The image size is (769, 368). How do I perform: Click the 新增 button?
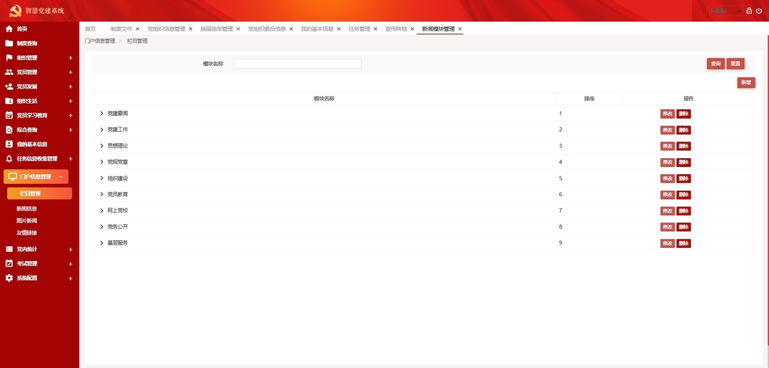tap(746, 83)
